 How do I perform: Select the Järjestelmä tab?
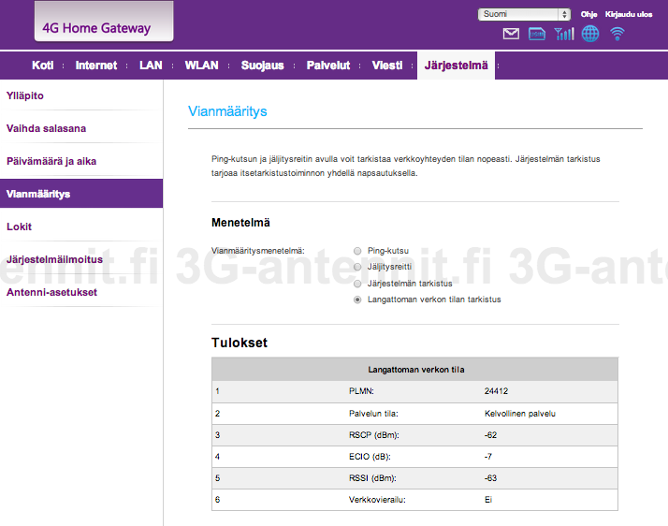(456, 66)
